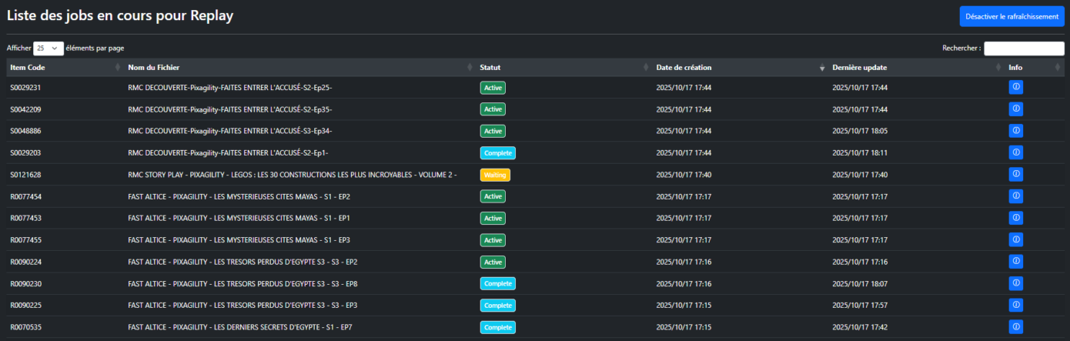Click file name MYSTERIEUSES CITES MAYAS S1 EP1
Image resolution: width=1070 pixels, height=341 pixels.
(x=239, y=218)
